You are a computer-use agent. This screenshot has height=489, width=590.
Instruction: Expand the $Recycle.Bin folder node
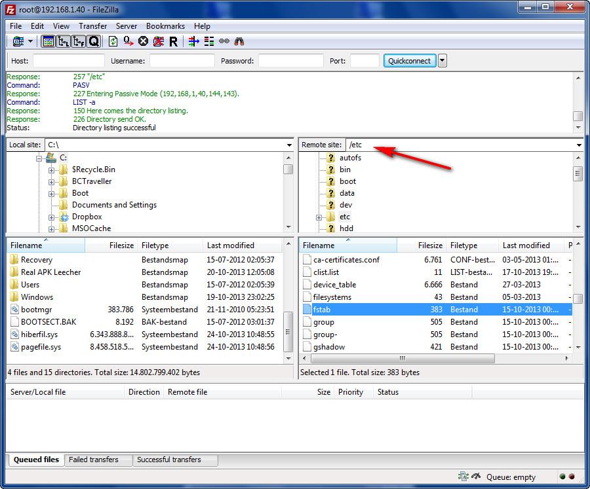[51, 170]
